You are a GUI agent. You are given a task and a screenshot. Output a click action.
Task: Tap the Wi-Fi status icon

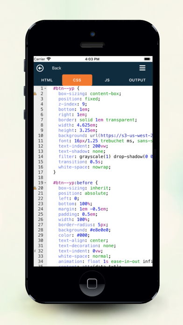pyautogui.click(x=49, y=59)
